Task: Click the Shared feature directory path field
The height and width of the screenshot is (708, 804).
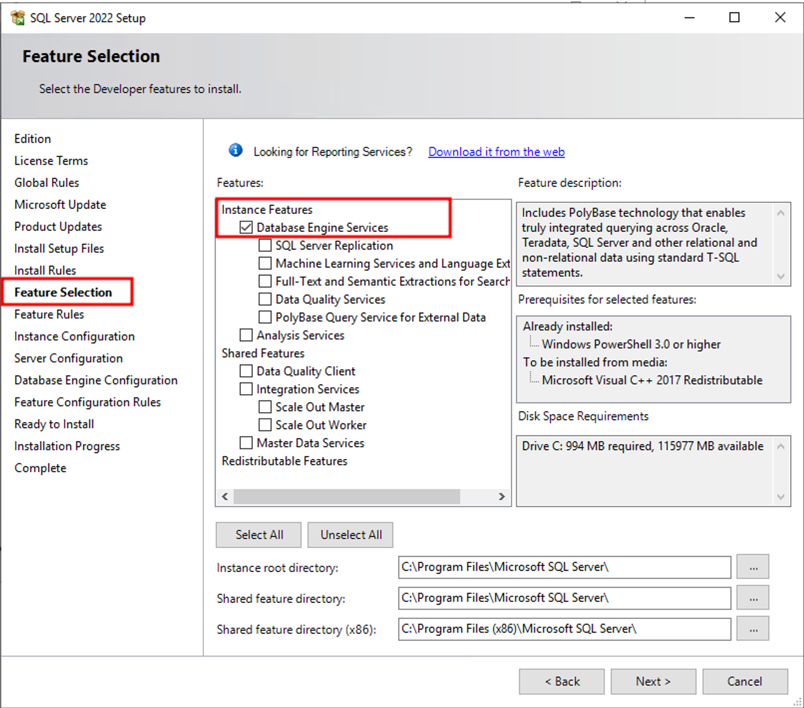Action: pyautogui.click(x=564, y=598)
